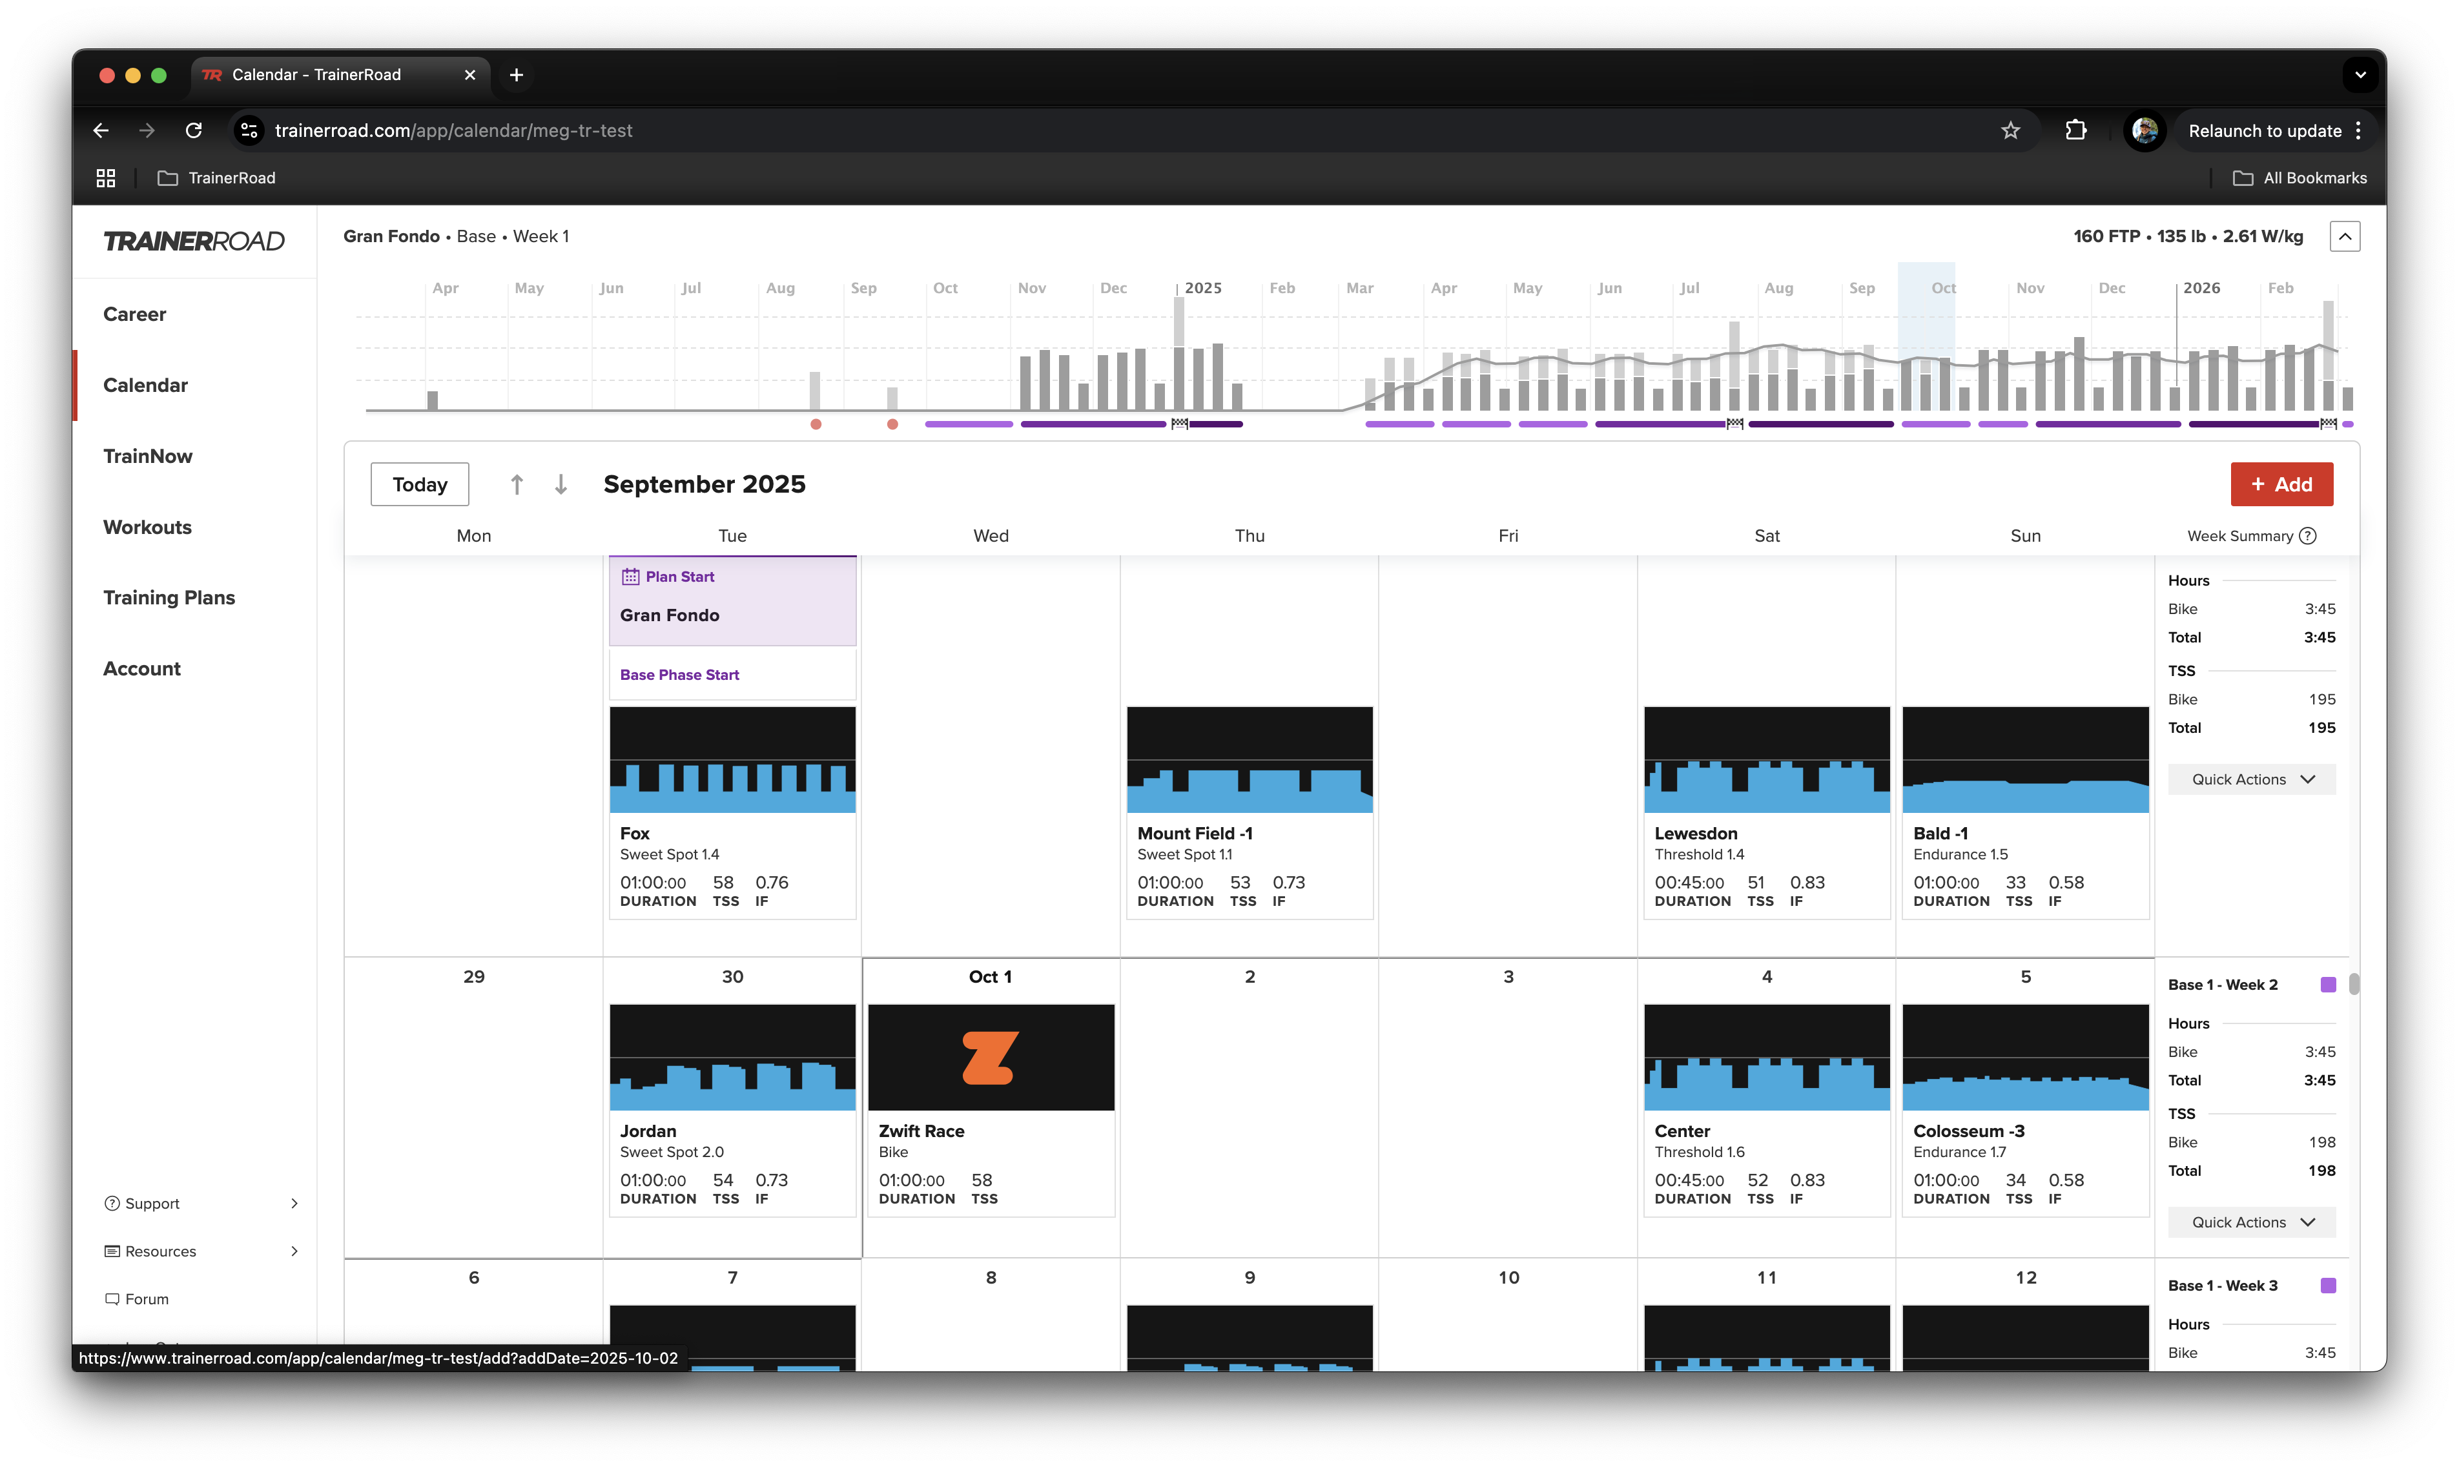Click the Today button
This screenshot has height=1467, width=2459.
pyautogui.click(x=419, y=484)
